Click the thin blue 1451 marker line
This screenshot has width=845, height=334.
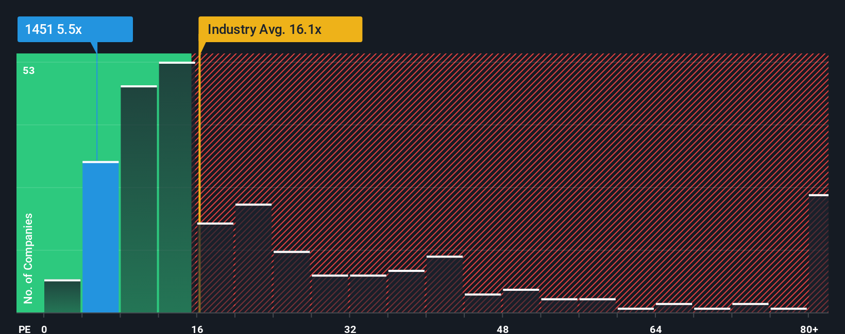pos(97,102)
